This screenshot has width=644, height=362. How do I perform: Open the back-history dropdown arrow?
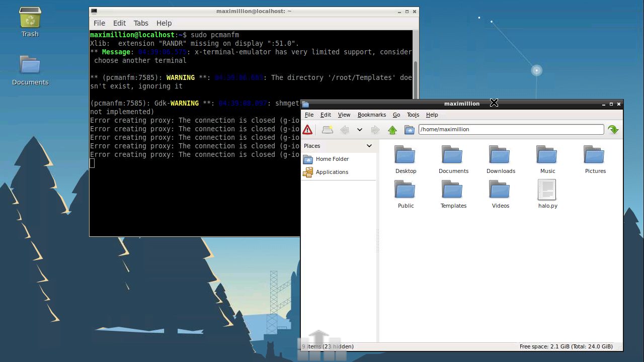pyautogui.click(x=360, y=129)
